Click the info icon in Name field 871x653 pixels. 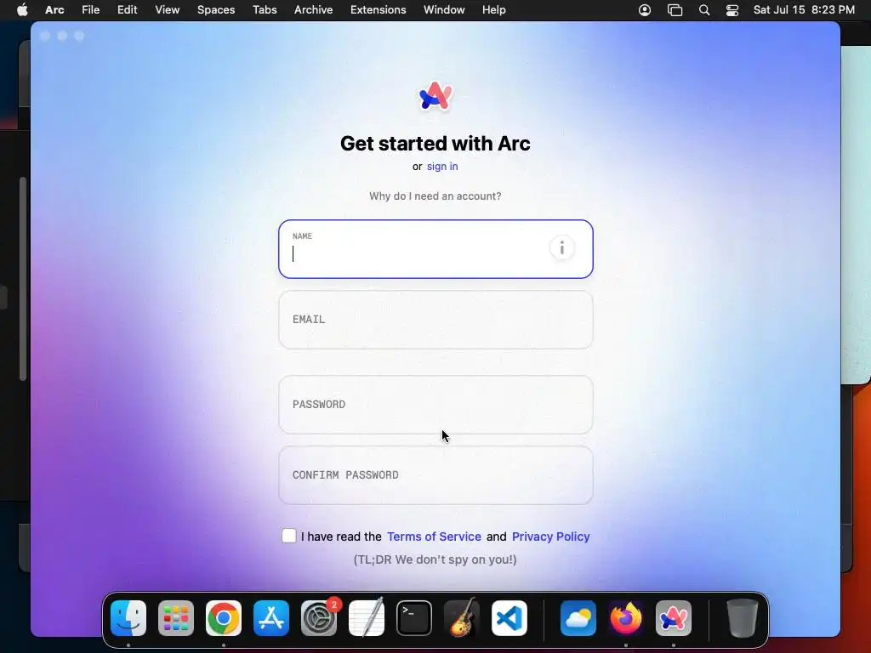point(561,247)
